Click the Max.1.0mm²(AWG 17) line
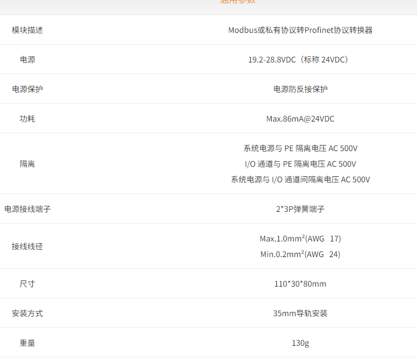Screen dimensions: 417x358 point(300,239)
